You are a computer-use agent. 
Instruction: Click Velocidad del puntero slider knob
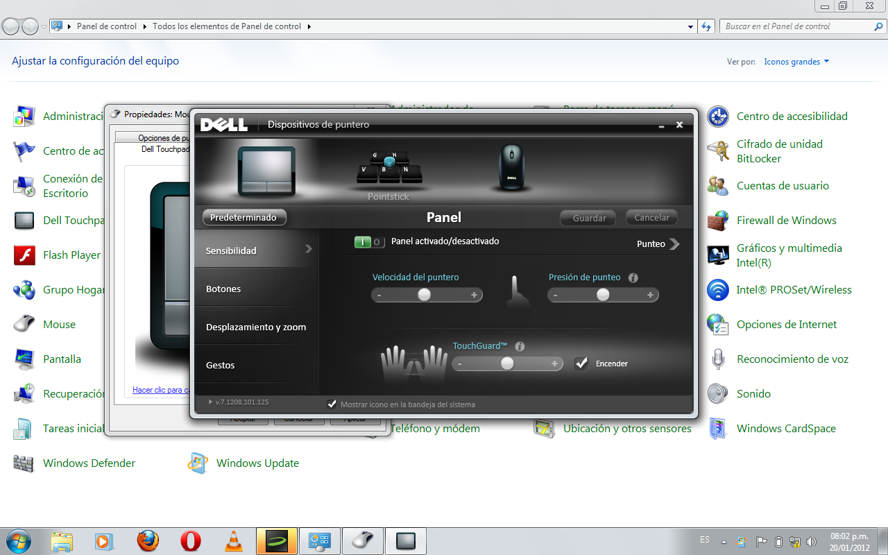tap(424, 295)
